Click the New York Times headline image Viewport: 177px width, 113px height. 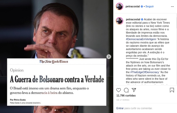57,82
